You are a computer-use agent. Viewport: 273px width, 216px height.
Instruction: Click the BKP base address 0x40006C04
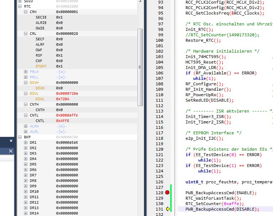[x=67, y=137]
